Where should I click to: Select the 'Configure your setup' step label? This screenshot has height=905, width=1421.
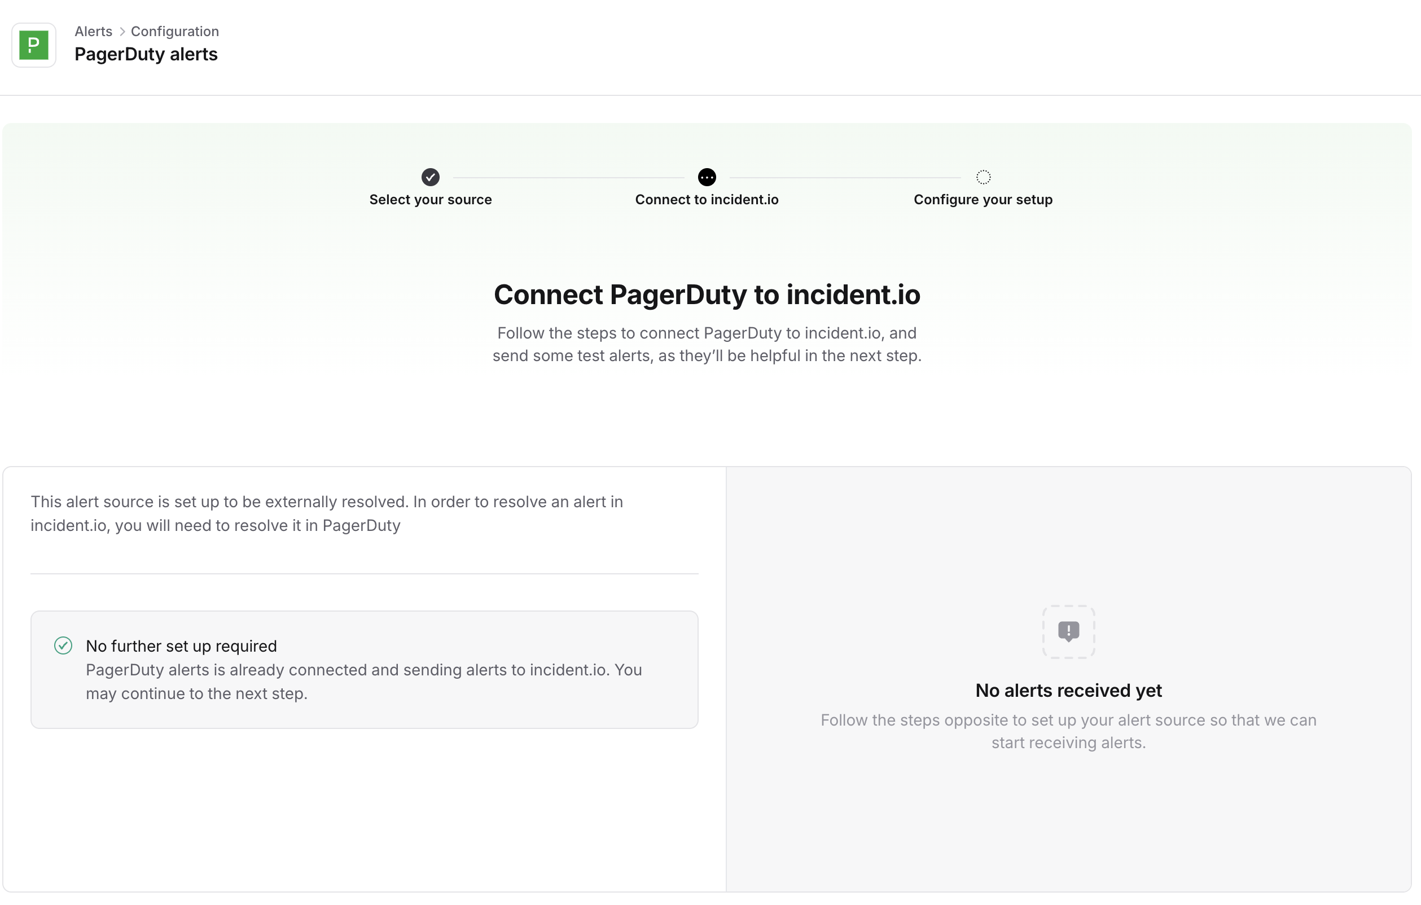[983, 199]
